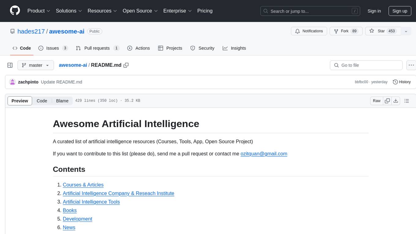Switch to the Code tab
Screen dimensions: 416x234
pos(22,48)
